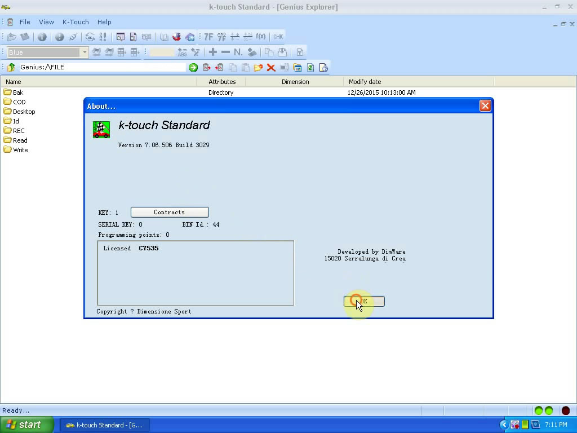The image size is (577, 433).
Task: Go up one folder with the green arrow folder icon
Action: (x=11, y=68)
